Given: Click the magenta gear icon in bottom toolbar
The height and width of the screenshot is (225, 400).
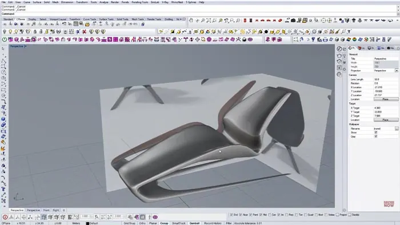Looking at the screenshot, I should coord(155,217).
